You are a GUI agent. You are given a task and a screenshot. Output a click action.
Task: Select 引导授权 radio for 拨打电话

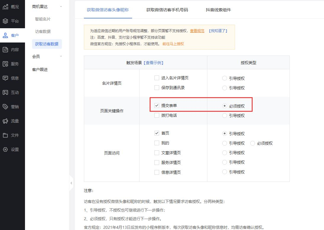(x=225, y=116)
